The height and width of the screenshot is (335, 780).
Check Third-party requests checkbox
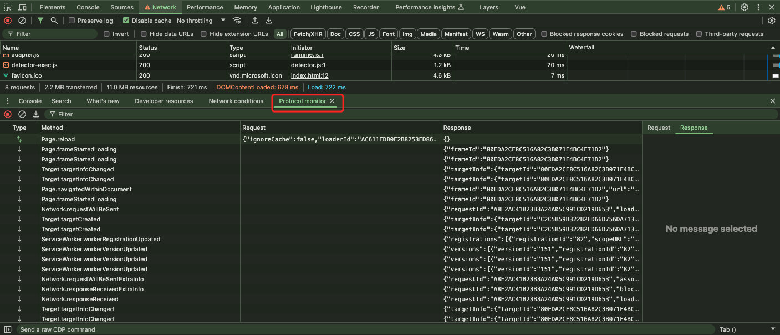pos(700,34)
